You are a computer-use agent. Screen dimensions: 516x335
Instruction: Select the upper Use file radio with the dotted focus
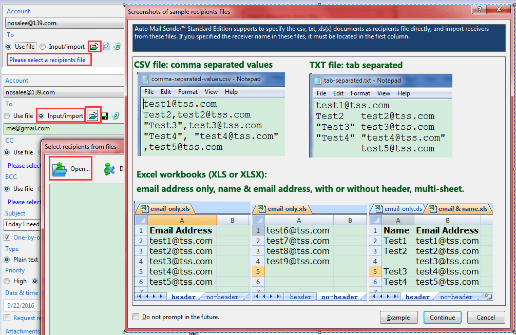[8, 47]
